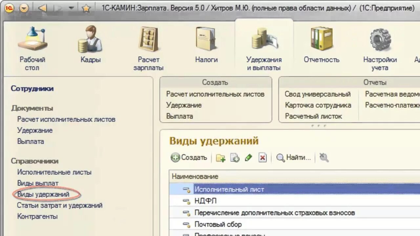Open the orange dropdown menu button in title bar
The height and width of the screenshot is (236, 420).
[x=24, y=8]
